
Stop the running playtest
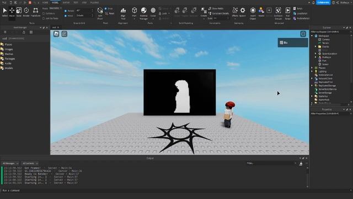pos(30,2)
